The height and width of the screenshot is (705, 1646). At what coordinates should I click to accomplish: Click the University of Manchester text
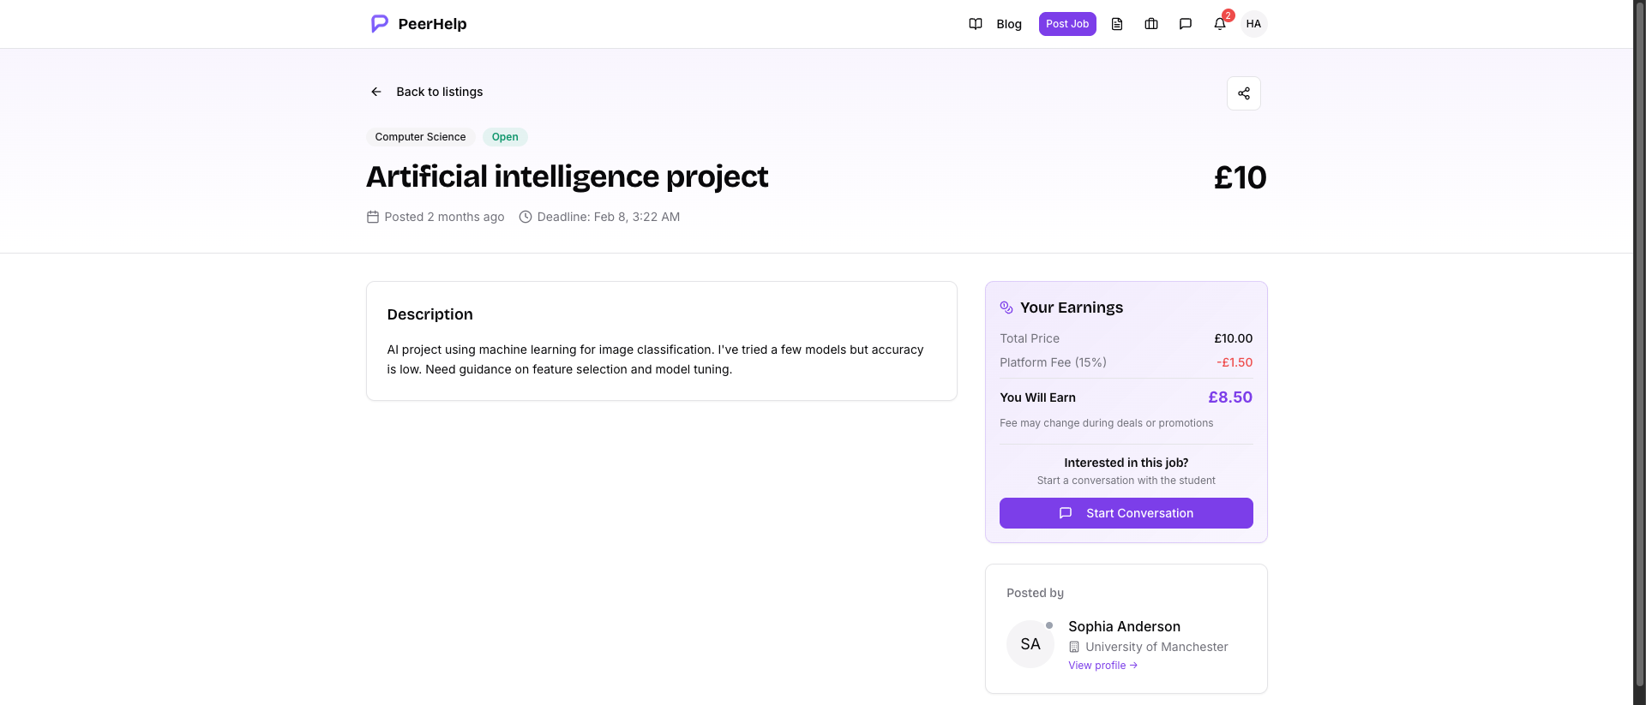coord(1156,647)
